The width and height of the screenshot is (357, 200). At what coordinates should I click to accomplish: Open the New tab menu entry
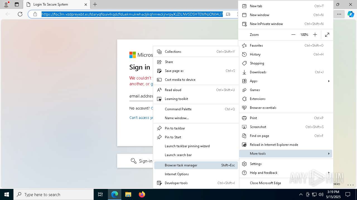coord(286,6)
